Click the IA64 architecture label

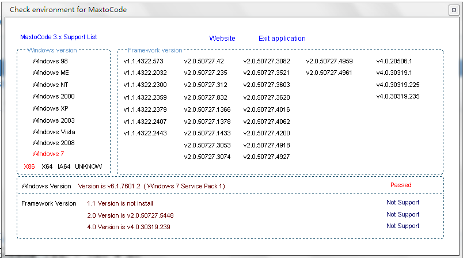(x=64, y=166)
